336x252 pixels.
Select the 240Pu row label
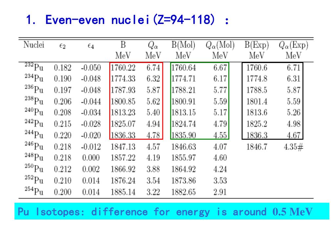pyautogui.click(x=34, y=112)
